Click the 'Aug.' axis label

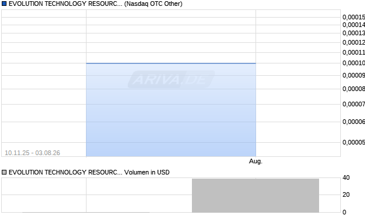click(255, 161)
